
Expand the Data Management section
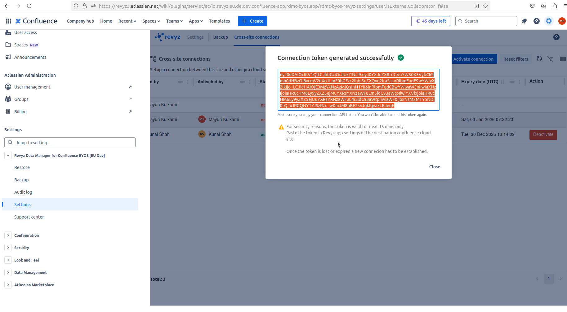click(x=8, y=272)
